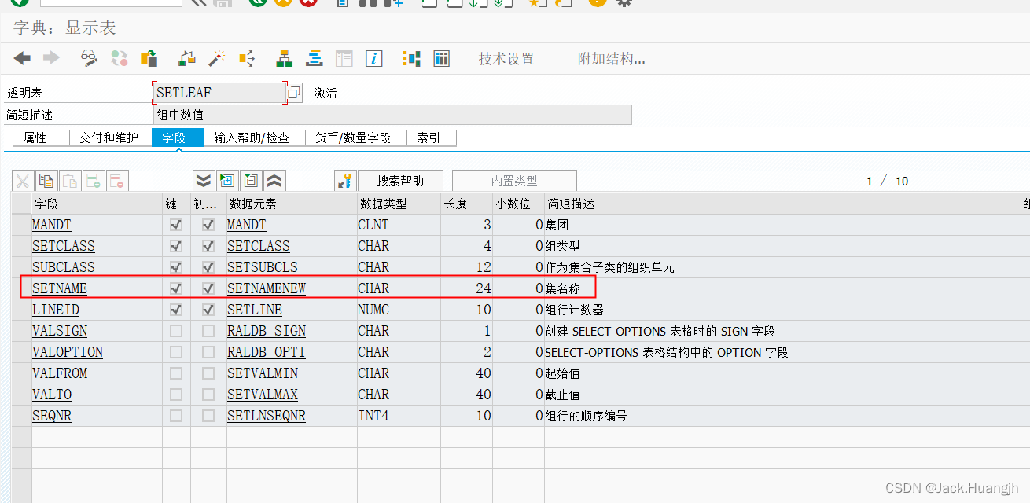Click the double-up chevron to collapse the field list

[x=274, y=180]
